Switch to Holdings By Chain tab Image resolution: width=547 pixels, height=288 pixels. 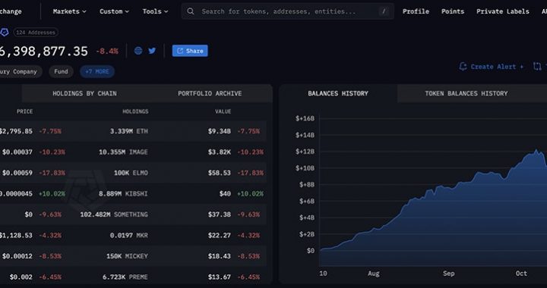tap(84, 93)
